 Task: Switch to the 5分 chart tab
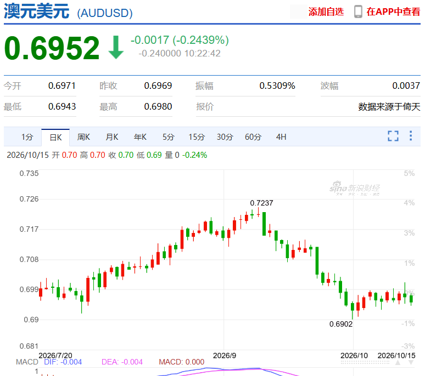pyautogui.click(x=169, y=137)
